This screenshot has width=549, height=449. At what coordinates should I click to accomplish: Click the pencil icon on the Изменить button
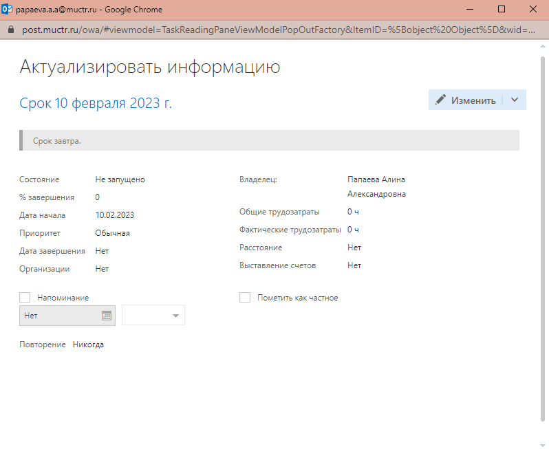440,100
